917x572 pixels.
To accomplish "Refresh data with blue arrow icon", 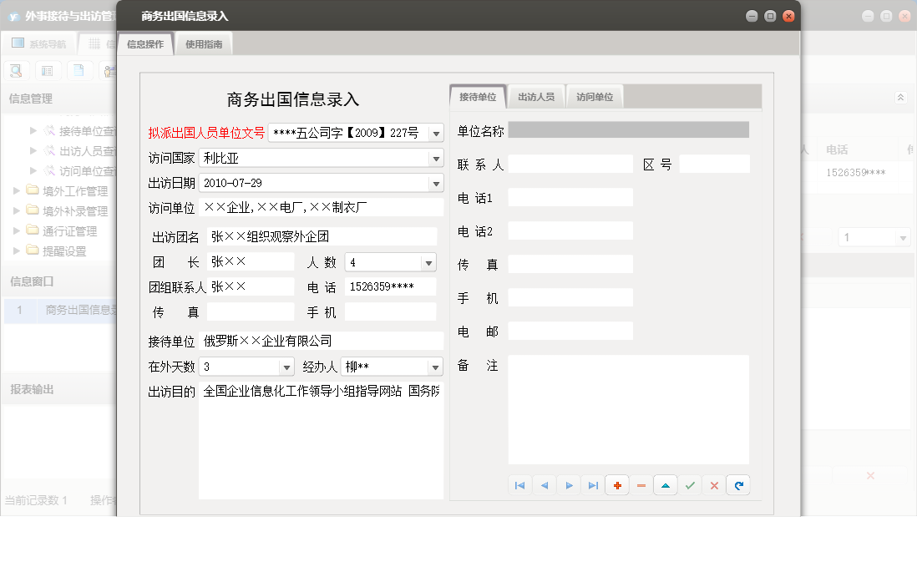I will [738, 485].
